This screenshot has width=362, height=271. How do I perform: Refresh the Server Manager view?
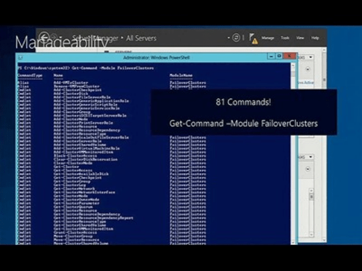(x=236, y=38)
